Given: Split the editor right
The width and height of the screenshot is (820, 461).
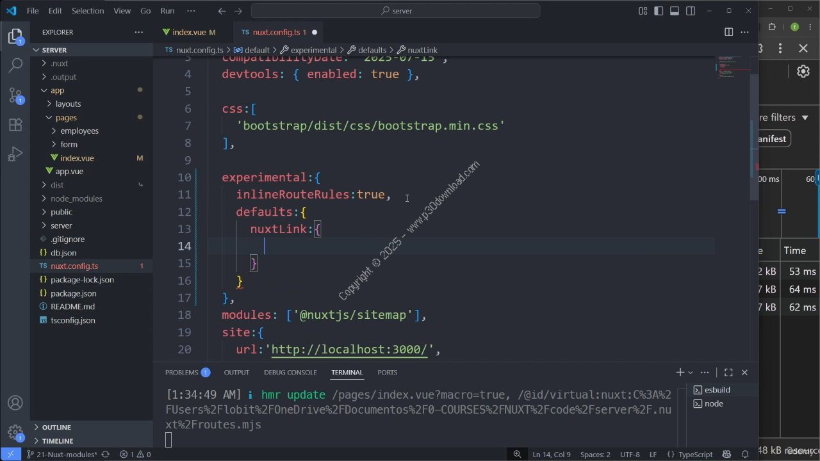Looking at the screenshot, I should coord(728,32).
